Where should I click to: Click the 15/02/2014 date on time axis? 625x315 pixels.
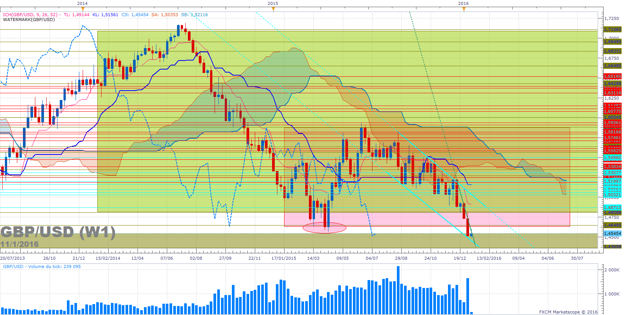[x=108, y=258]
